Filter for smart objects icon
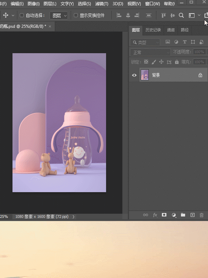 201,42
